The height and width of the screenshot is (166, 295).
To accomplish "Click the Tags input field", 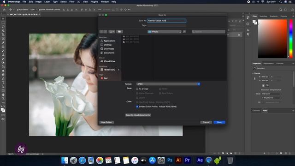I will point(166,25).
